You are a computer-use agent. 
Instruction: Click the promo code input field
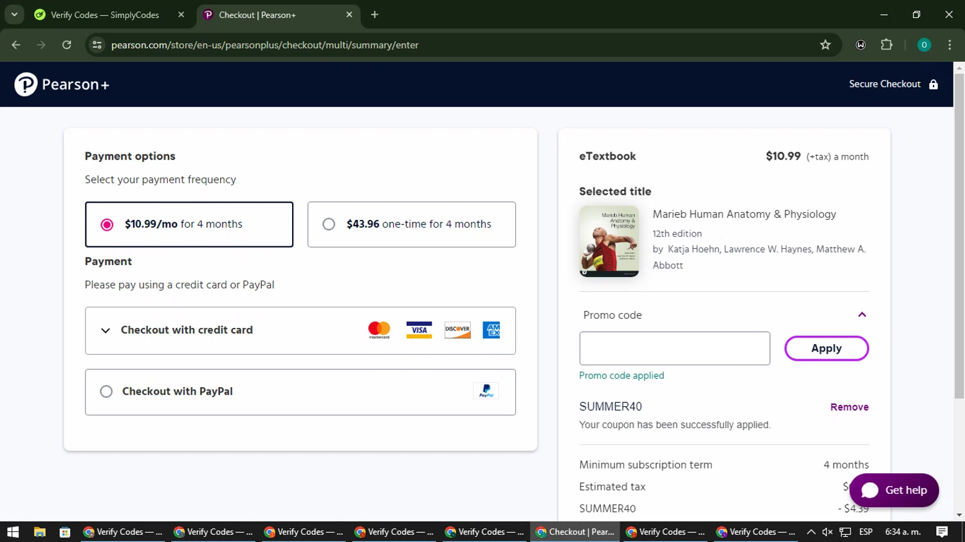click(674, 348)
